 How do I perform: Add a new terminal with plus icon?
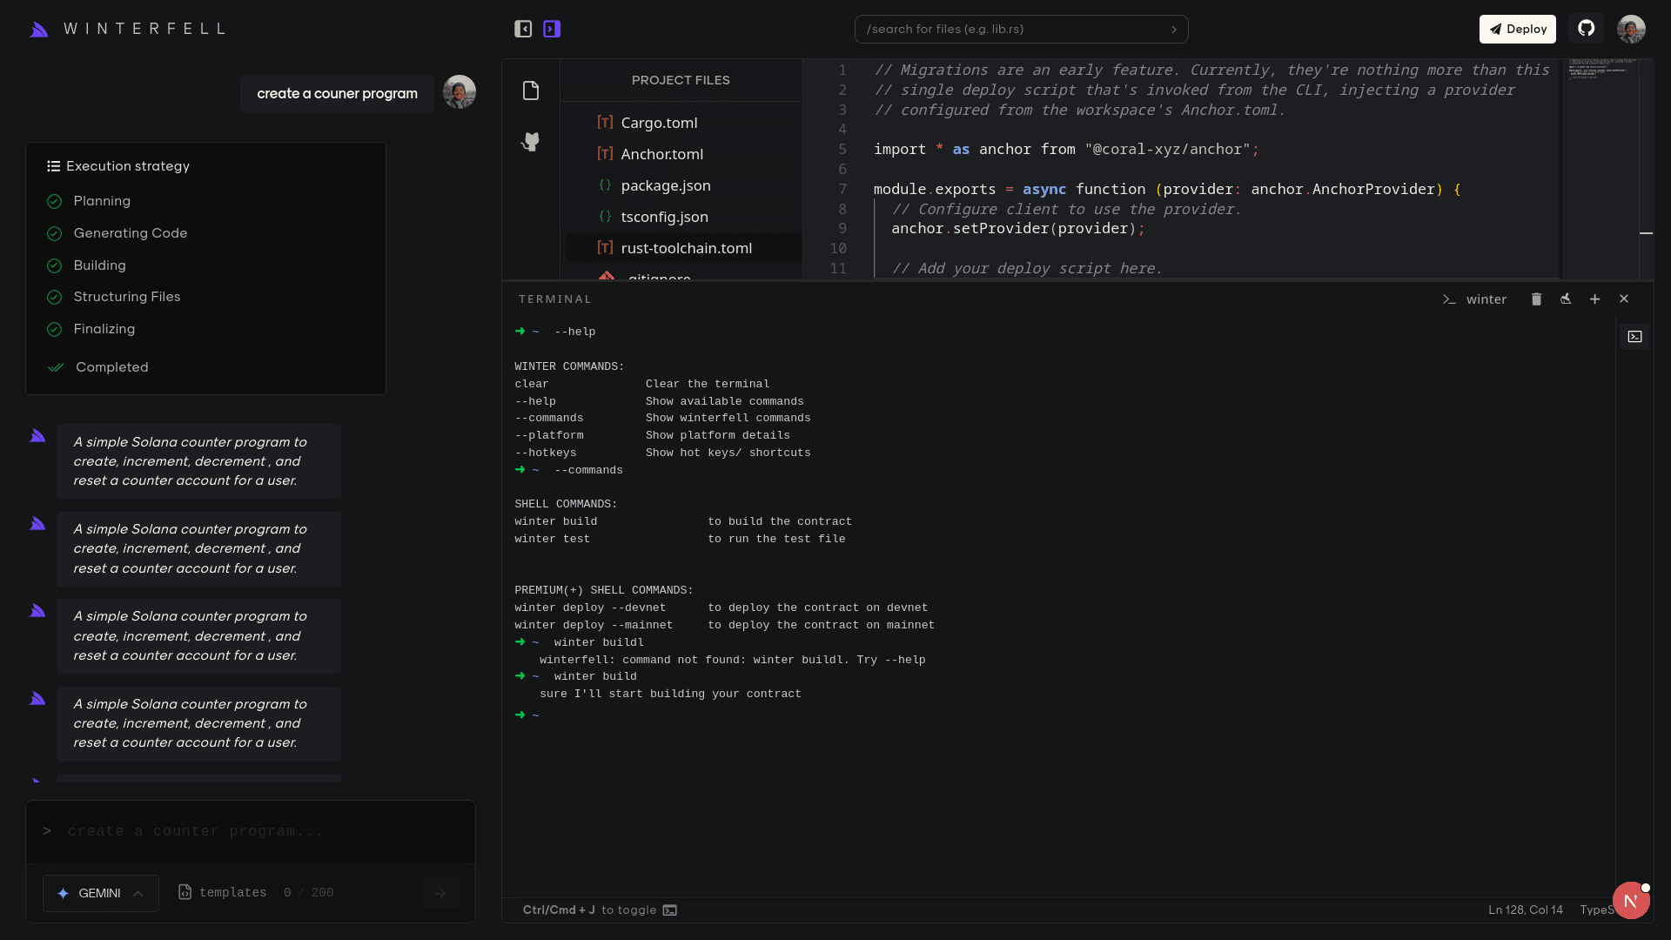1594,299
